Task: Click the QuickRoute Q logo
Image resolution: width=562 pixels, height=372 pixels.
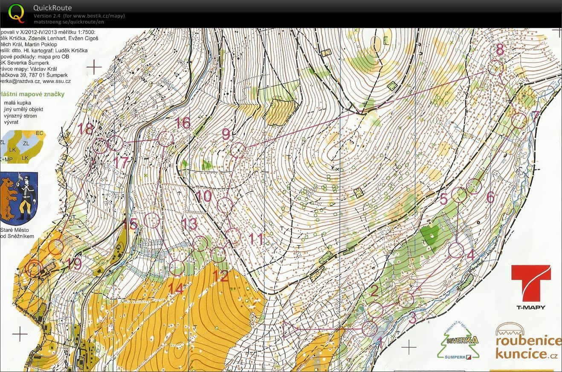Action: (17, 13)
